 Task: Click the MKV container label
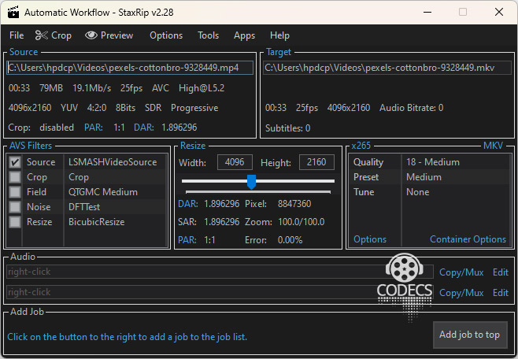pyautogui.click(x=493, y=146)
